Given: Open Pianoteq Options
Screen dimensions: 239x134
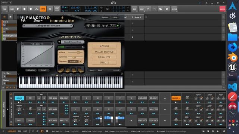Looking at the screenshot, I should [105, 17].
